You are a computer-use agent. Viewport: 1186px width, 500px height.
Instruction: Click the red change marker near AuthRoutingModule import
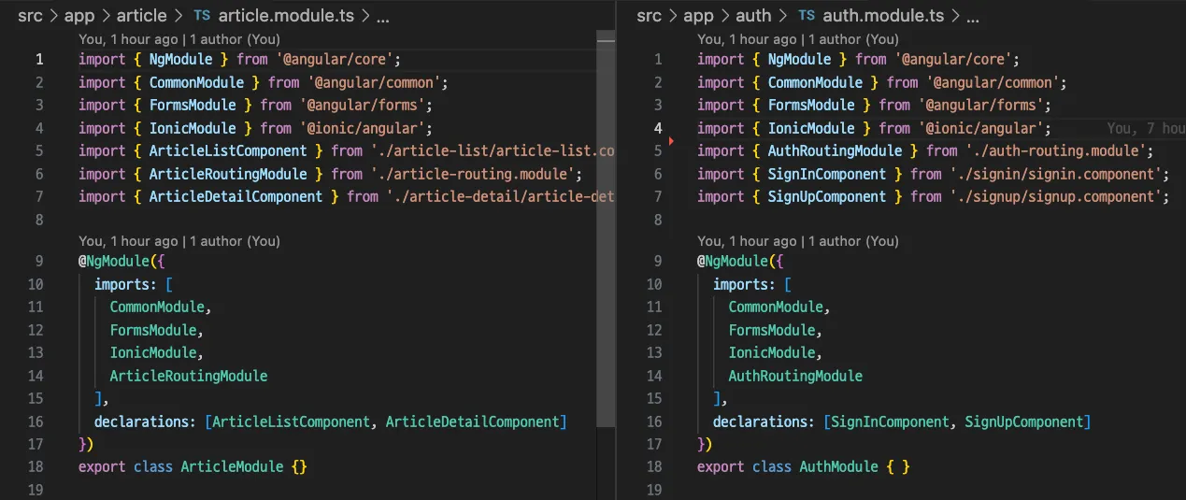[671, 140]
